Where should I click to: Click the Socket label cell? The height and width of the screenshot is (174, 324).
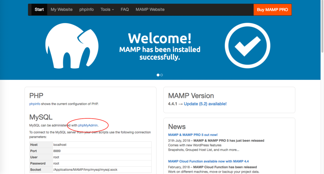tap(41, 170)
